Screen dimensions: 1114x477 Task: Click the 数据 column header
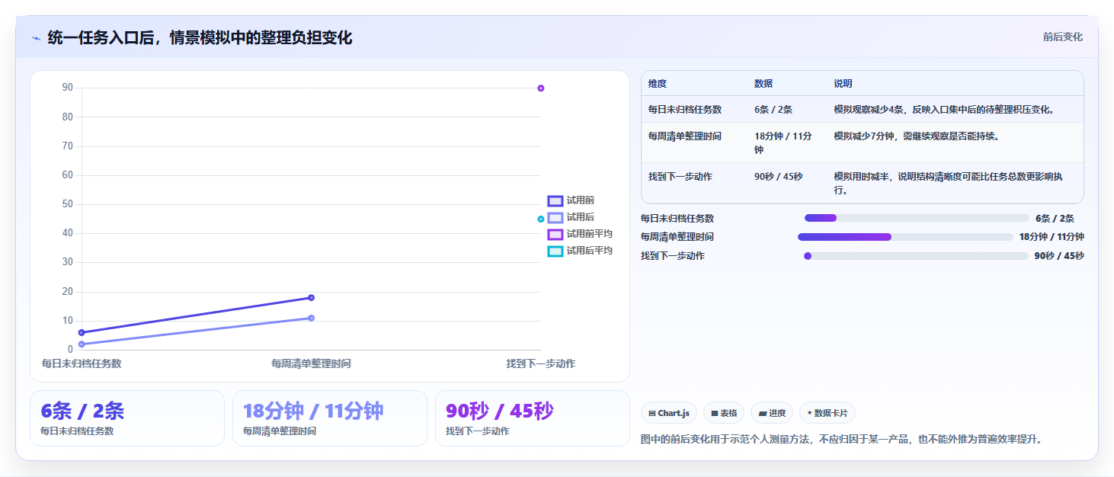763,84
